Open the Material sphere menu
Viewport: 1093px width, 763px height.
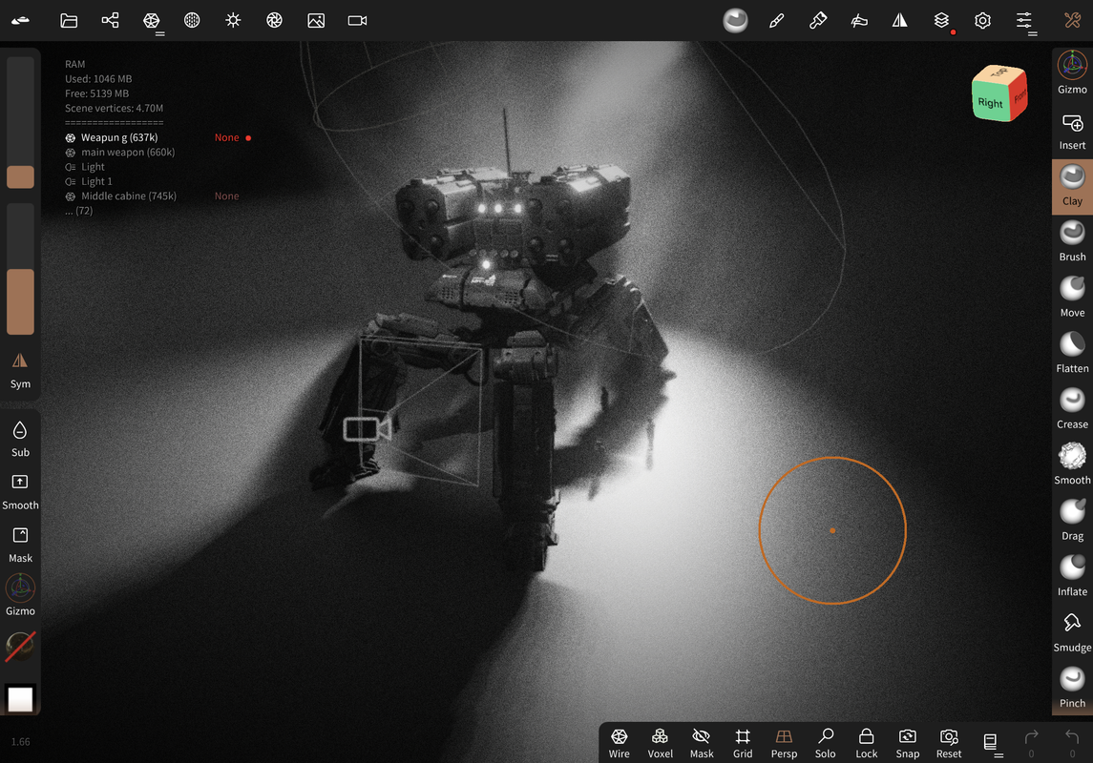click(x=193, y=20)
